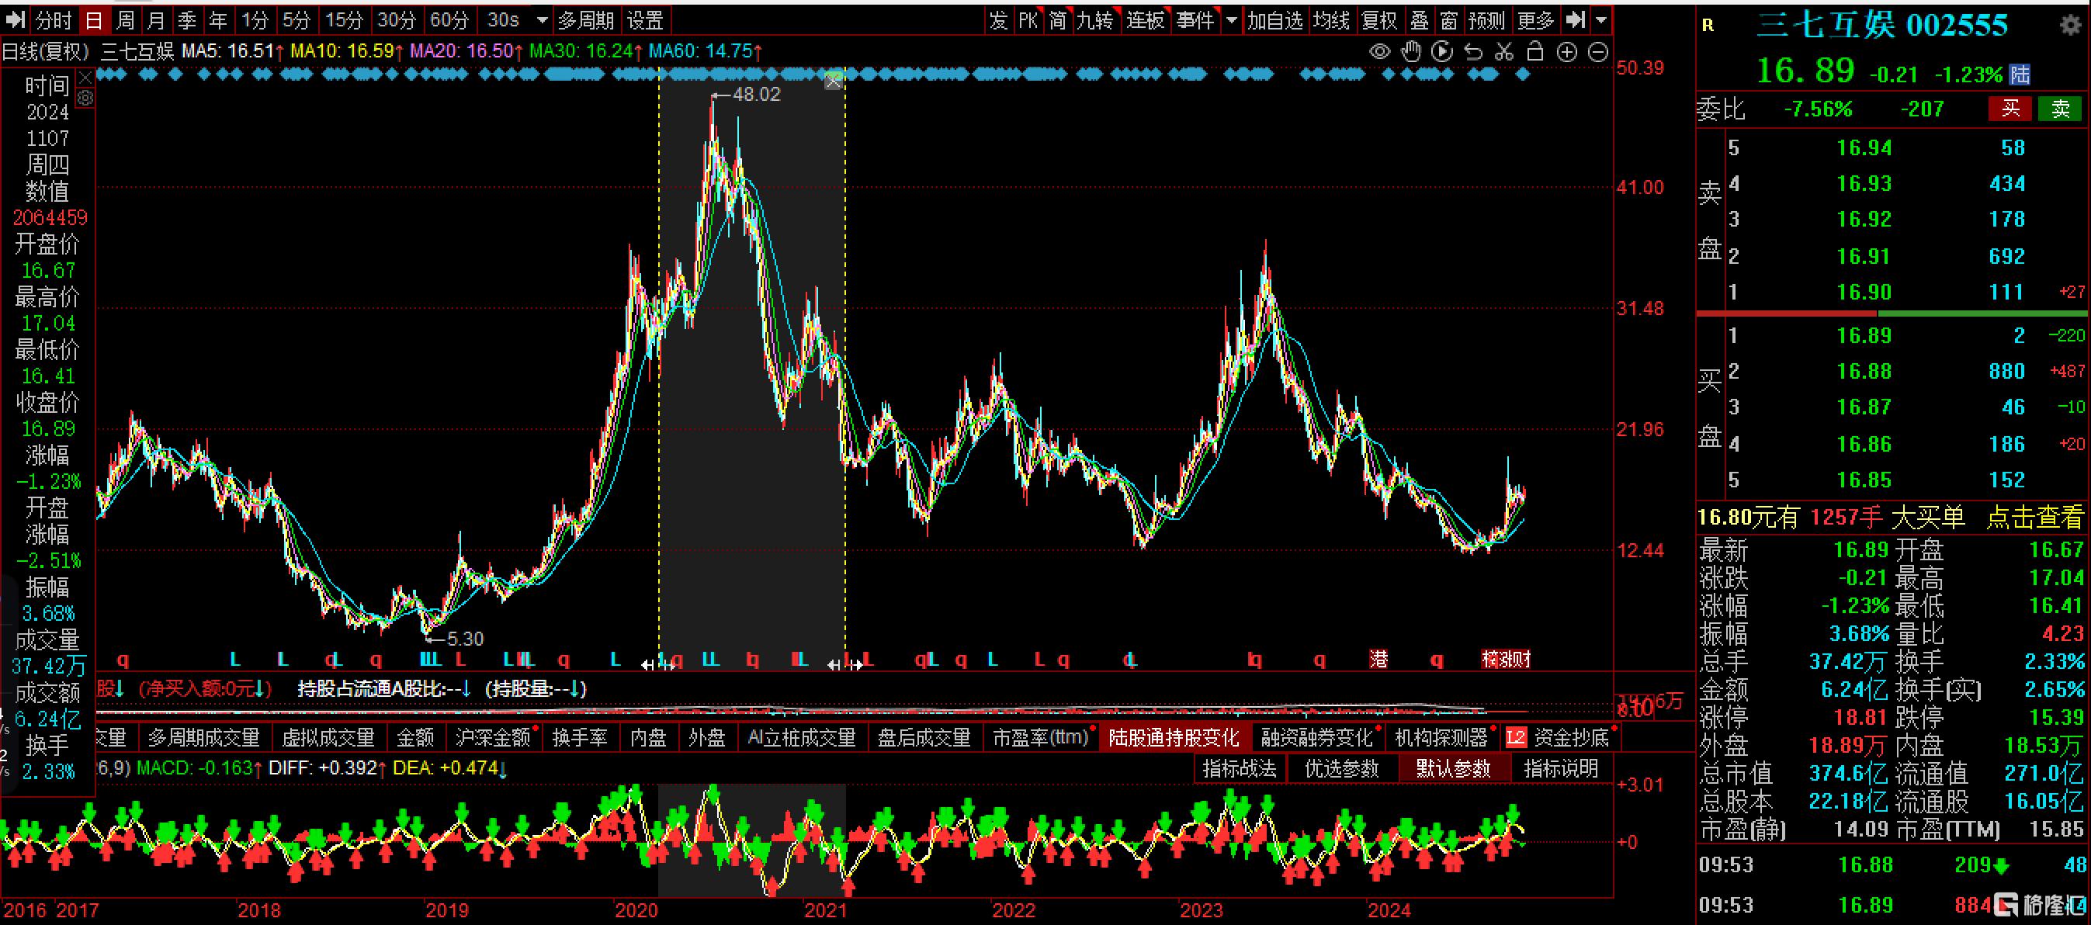Screen dimensions: 2091x925
Task: Expand the top-right corner dropdown arrow
Action: click(x=1600, y=20)
